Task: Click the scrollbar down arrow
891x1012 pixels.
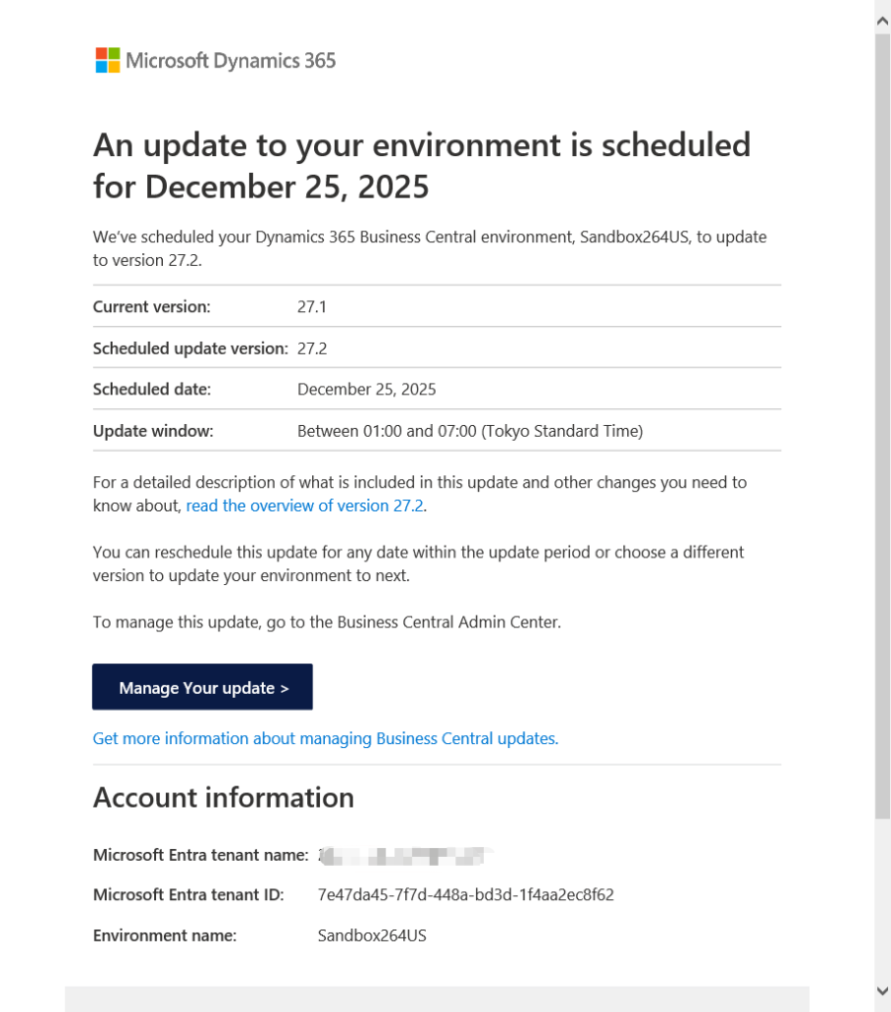Action: pos(882,990)
